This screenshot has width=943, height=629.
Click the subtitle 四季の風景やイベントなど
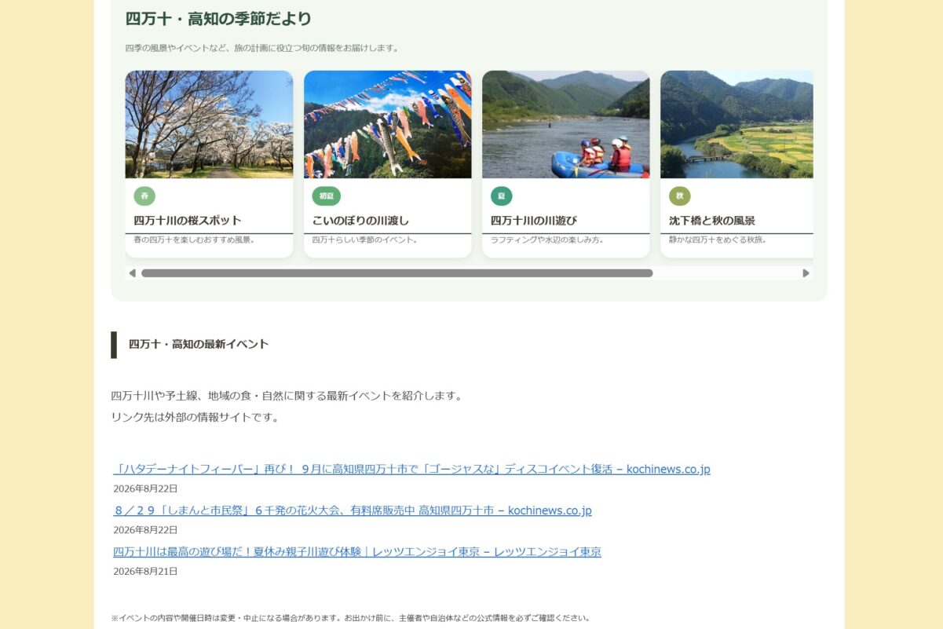262,48
